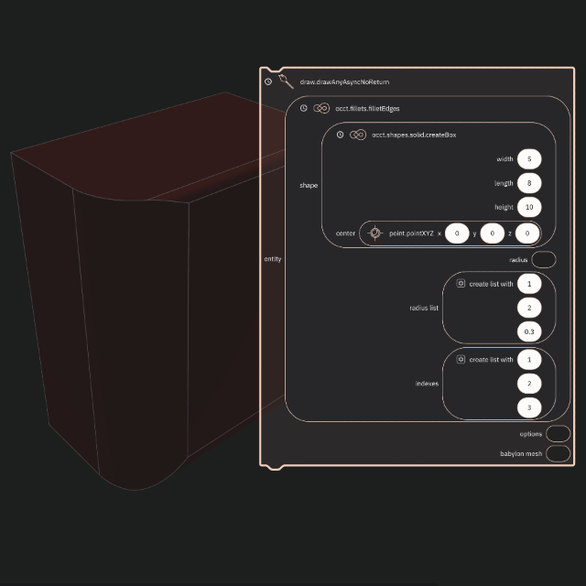
Task: Open the gear settings on the radius list block
Action: [x=461, y=284]
